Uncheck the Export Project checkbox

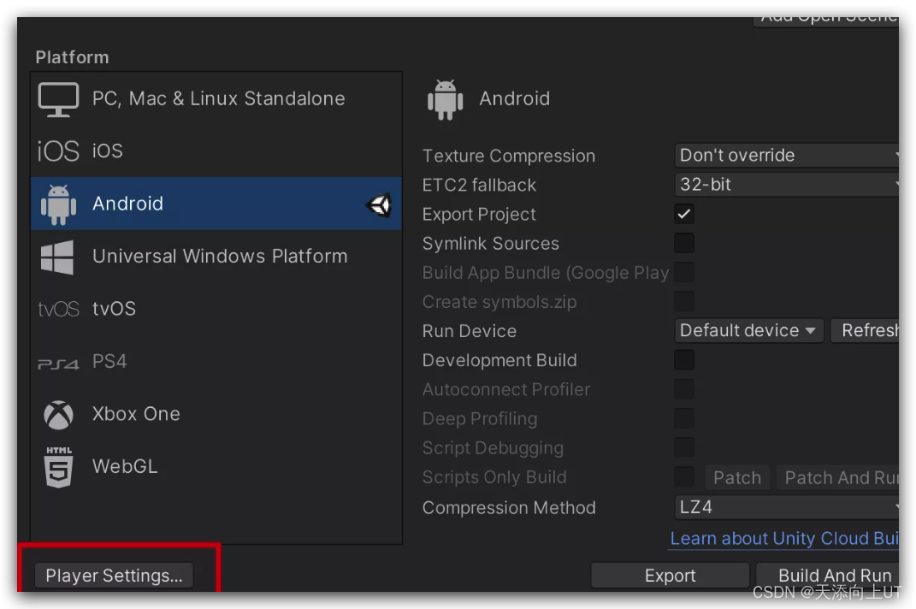click(x=684, y=214)
